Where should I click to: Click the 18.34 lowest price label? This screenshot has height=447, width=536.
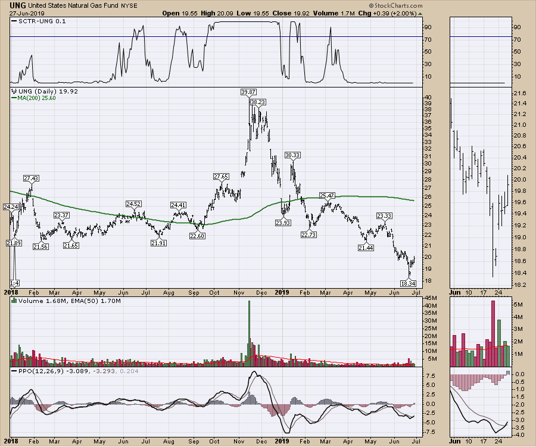tap(408, 283)
